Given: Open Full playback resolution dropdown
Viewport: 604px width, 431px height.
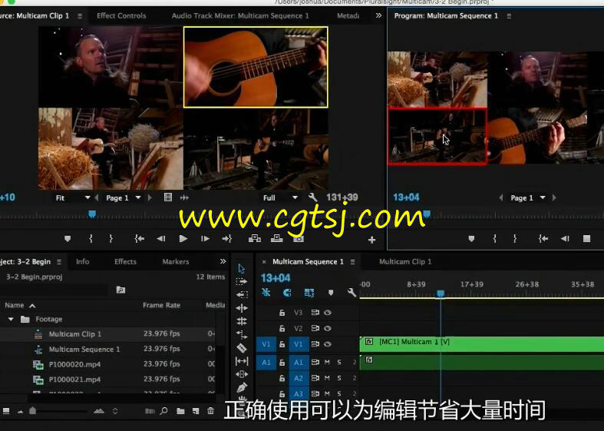Looking at the screenshot, I should 279,197.
